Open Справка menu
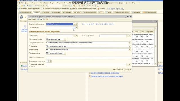The image size is (180, 101). pos(135,3)
